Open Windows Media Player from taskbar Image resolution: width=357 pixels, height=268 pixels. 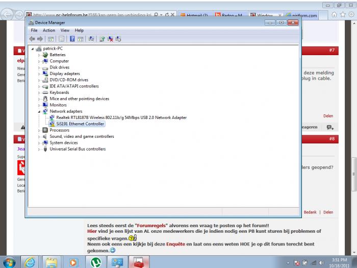tap(73, 262)
